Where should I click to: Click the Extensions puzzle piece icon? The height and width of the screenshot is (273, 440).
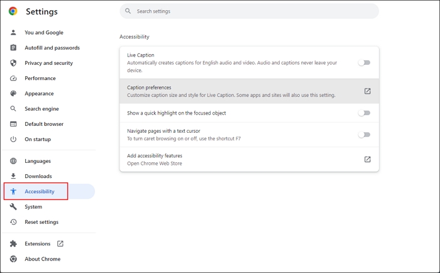13,243
